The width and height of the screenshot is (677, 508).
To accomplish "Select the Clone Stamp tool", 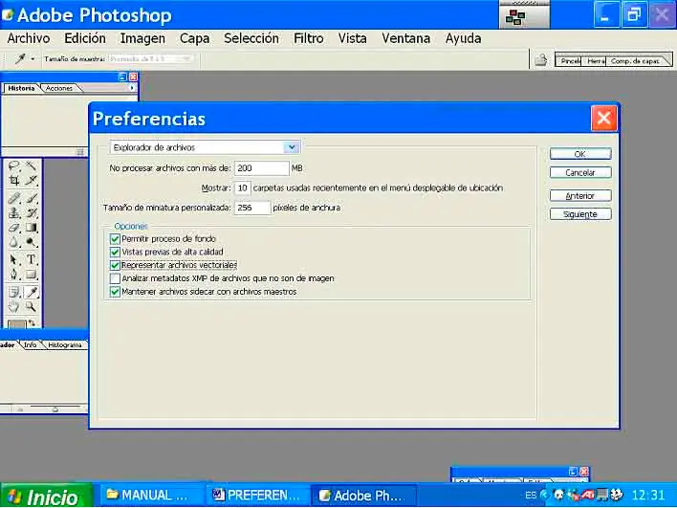I will point(13,212).
